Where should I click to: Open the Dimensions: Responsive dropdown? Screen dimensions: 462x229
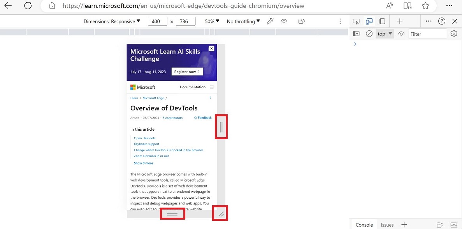coord(112,21)
